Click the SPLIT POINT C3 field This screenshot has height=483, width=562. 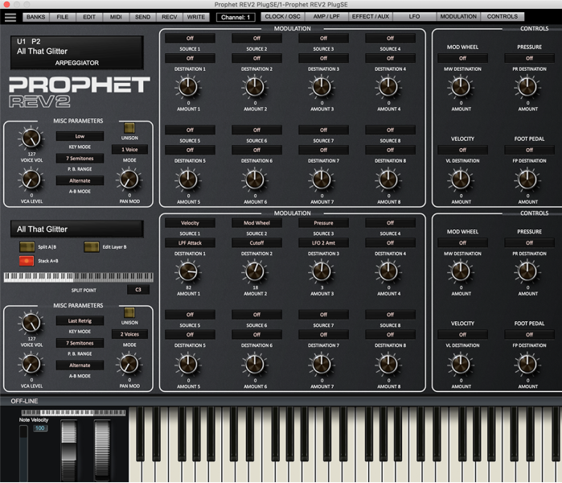pos(138,290)
